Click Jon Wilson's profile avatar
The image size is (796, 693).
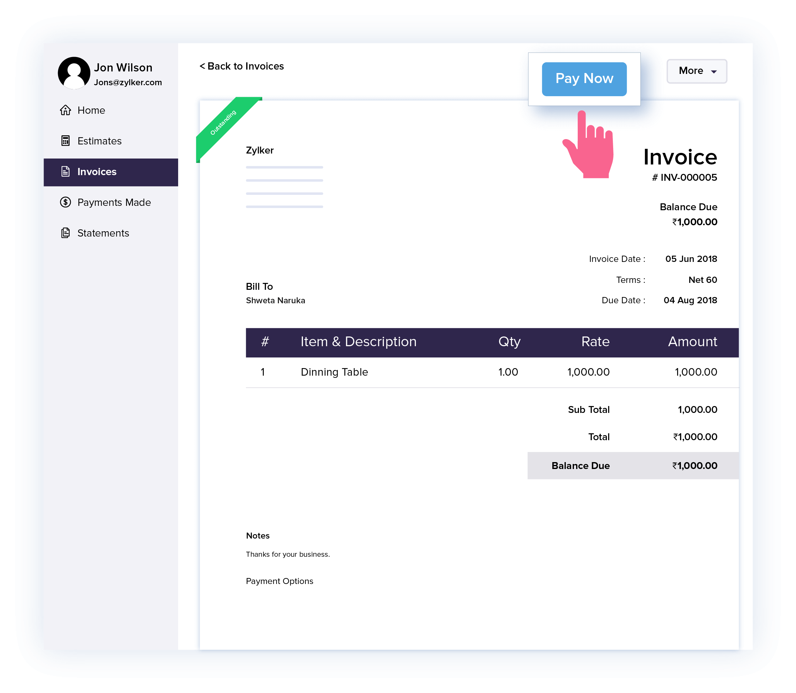[74, 72]
